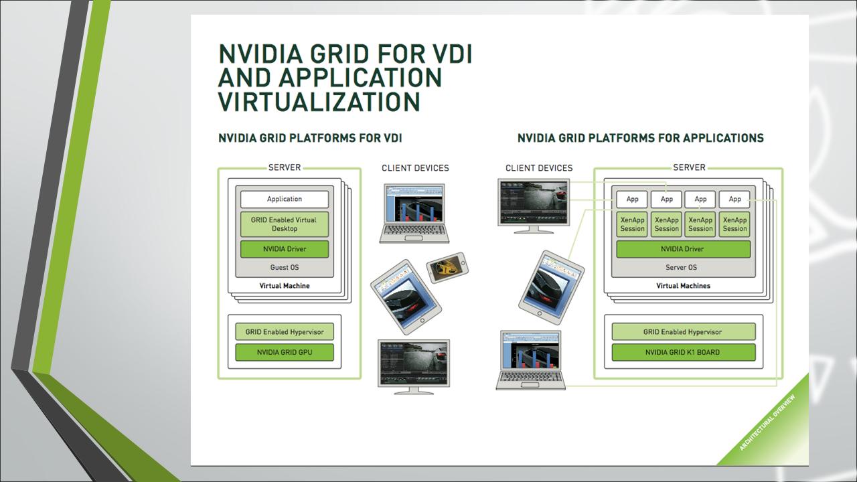Viewport: 857px width, 482px height.
Task: Click the tablet image in the VDI client devices
Action: 406,297
